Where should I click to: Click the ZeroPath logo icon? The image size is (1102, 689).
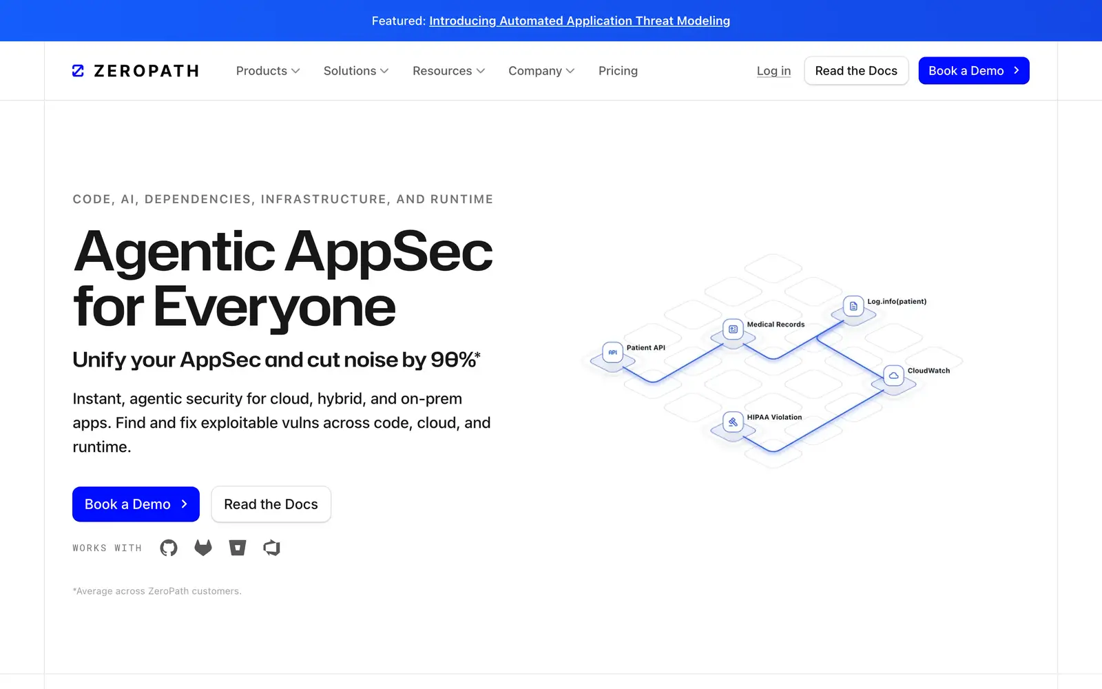pos(78,71)
